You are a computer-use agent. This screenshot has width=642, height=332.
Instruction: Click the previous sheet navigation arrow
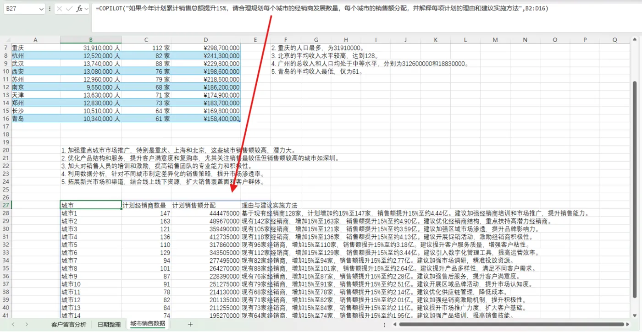tap(13, 324)
